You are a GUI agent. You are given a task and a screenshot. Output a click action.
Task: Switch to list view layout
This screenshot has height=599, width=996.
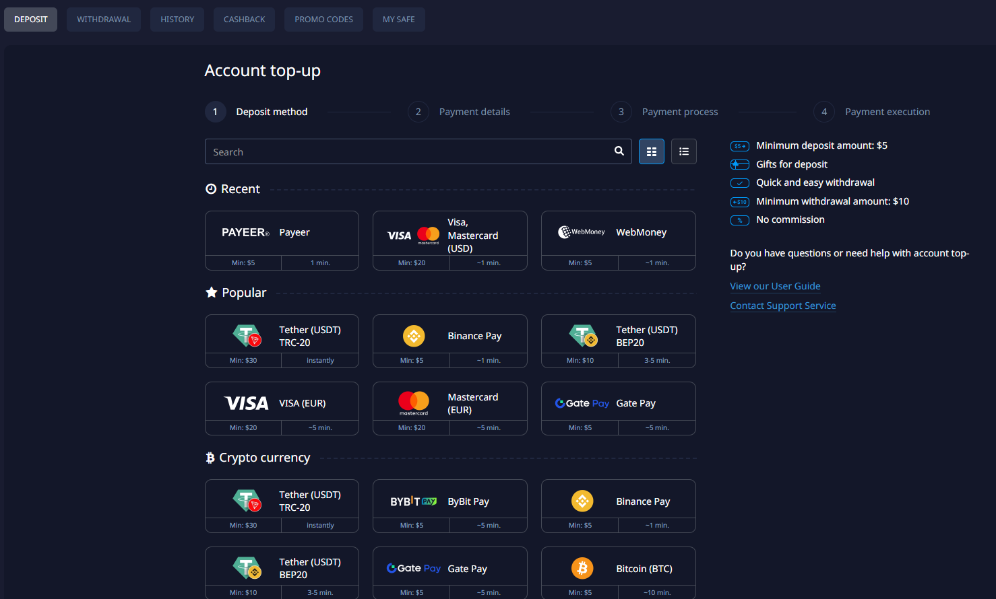point(683,151)
